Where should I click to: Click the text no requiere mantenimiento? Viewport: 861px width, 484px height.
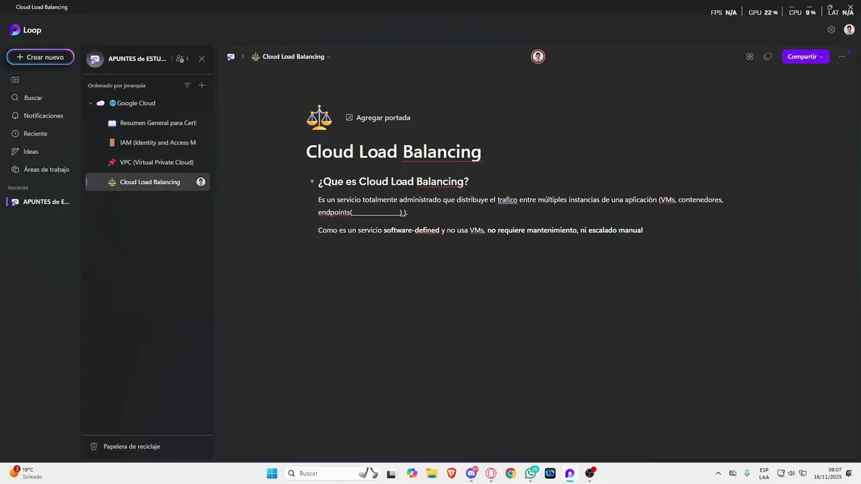pos(532,230)
